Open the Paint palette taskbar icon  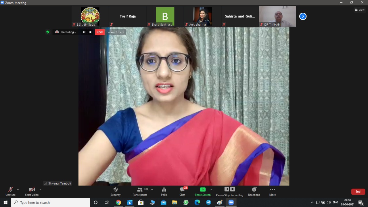tap(220, 202)
